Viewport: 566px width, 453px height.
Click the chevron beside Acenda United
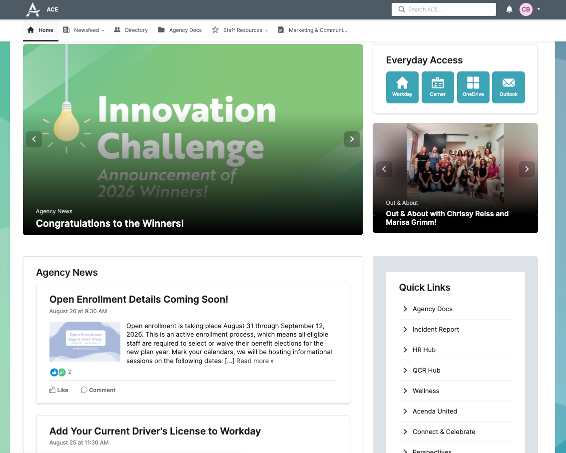405,411
